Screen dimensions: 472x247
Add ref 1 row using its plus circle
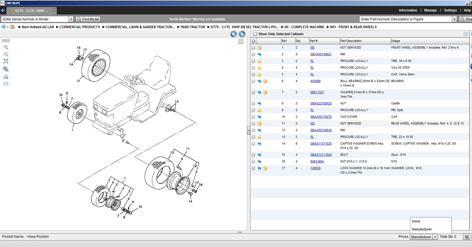[x=253, y=48]
